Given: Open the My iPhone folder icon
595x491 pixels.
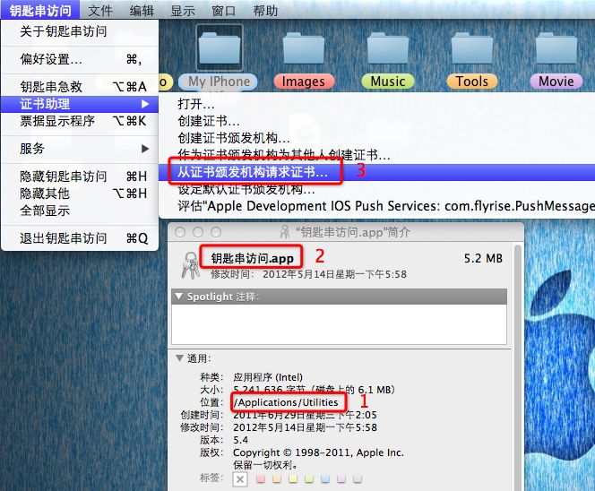Looking at the screenshot, I should tap(220, 48).
